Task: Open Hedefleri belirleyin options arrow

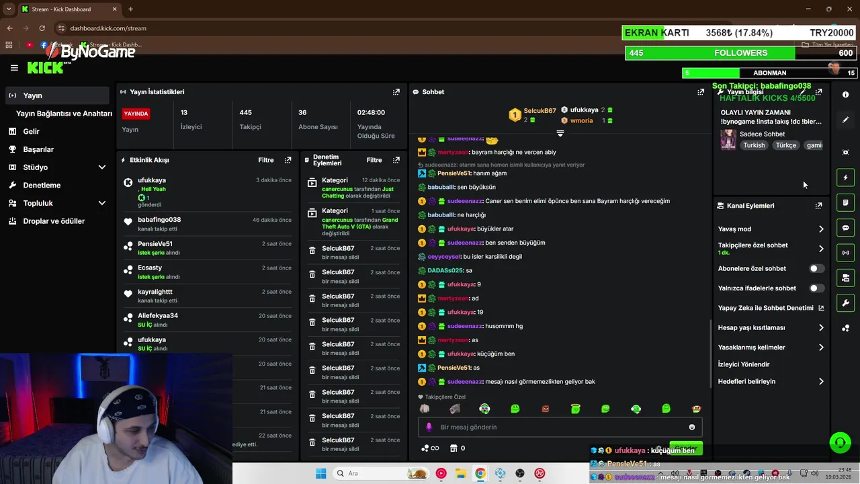Action: 821,381
